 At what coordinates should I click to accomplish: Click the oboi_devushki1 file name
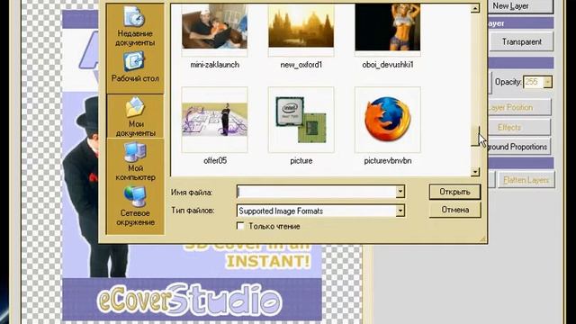coord(388,65)
